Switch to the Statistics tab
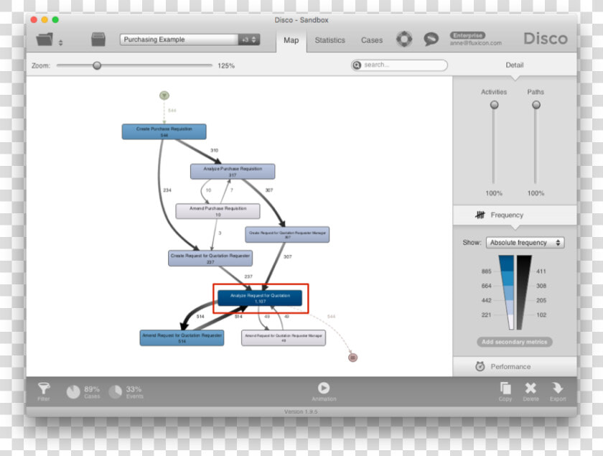Image resolution: width=603 pixels, height=456 pixels. (x=329, y=40)
